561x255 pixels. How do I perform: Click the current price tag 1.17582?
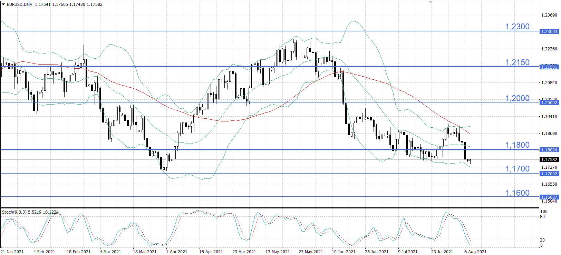point(549,159)
